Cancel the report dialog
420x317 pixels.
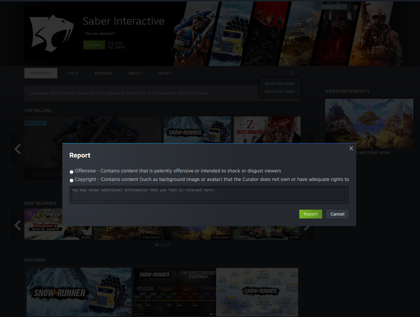pyautogui.click(x=337, y=214)
